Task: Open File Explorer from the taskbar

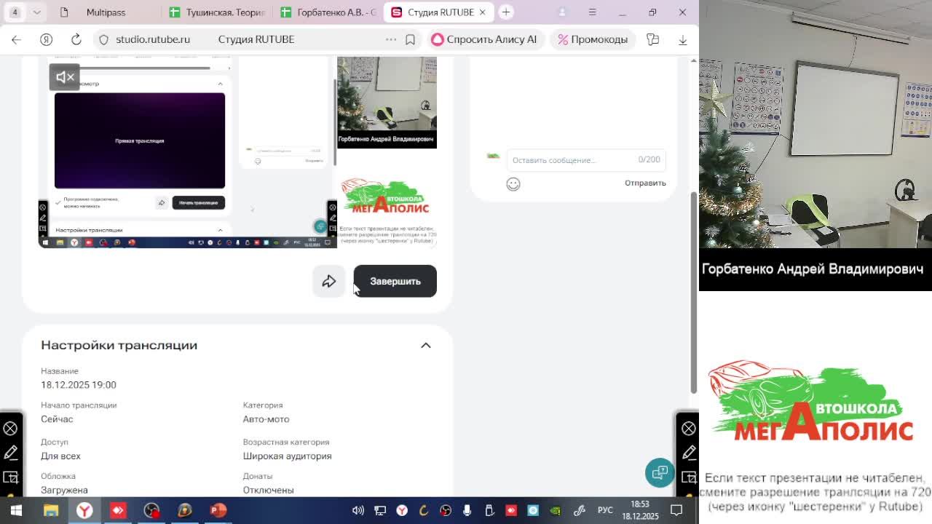Action: tap(51, 510)
